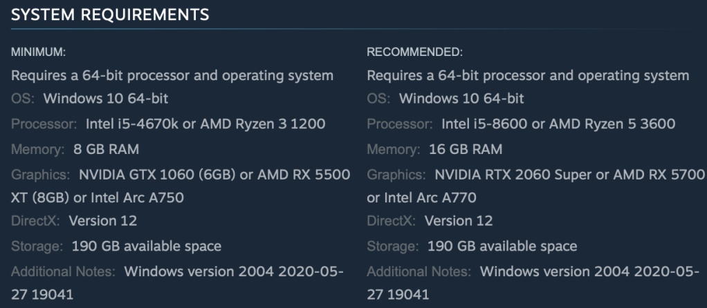707x308 pixels.
Task: Click the Intel Arc A750 text
Action: pyautogui.click(x=127, y=198)
